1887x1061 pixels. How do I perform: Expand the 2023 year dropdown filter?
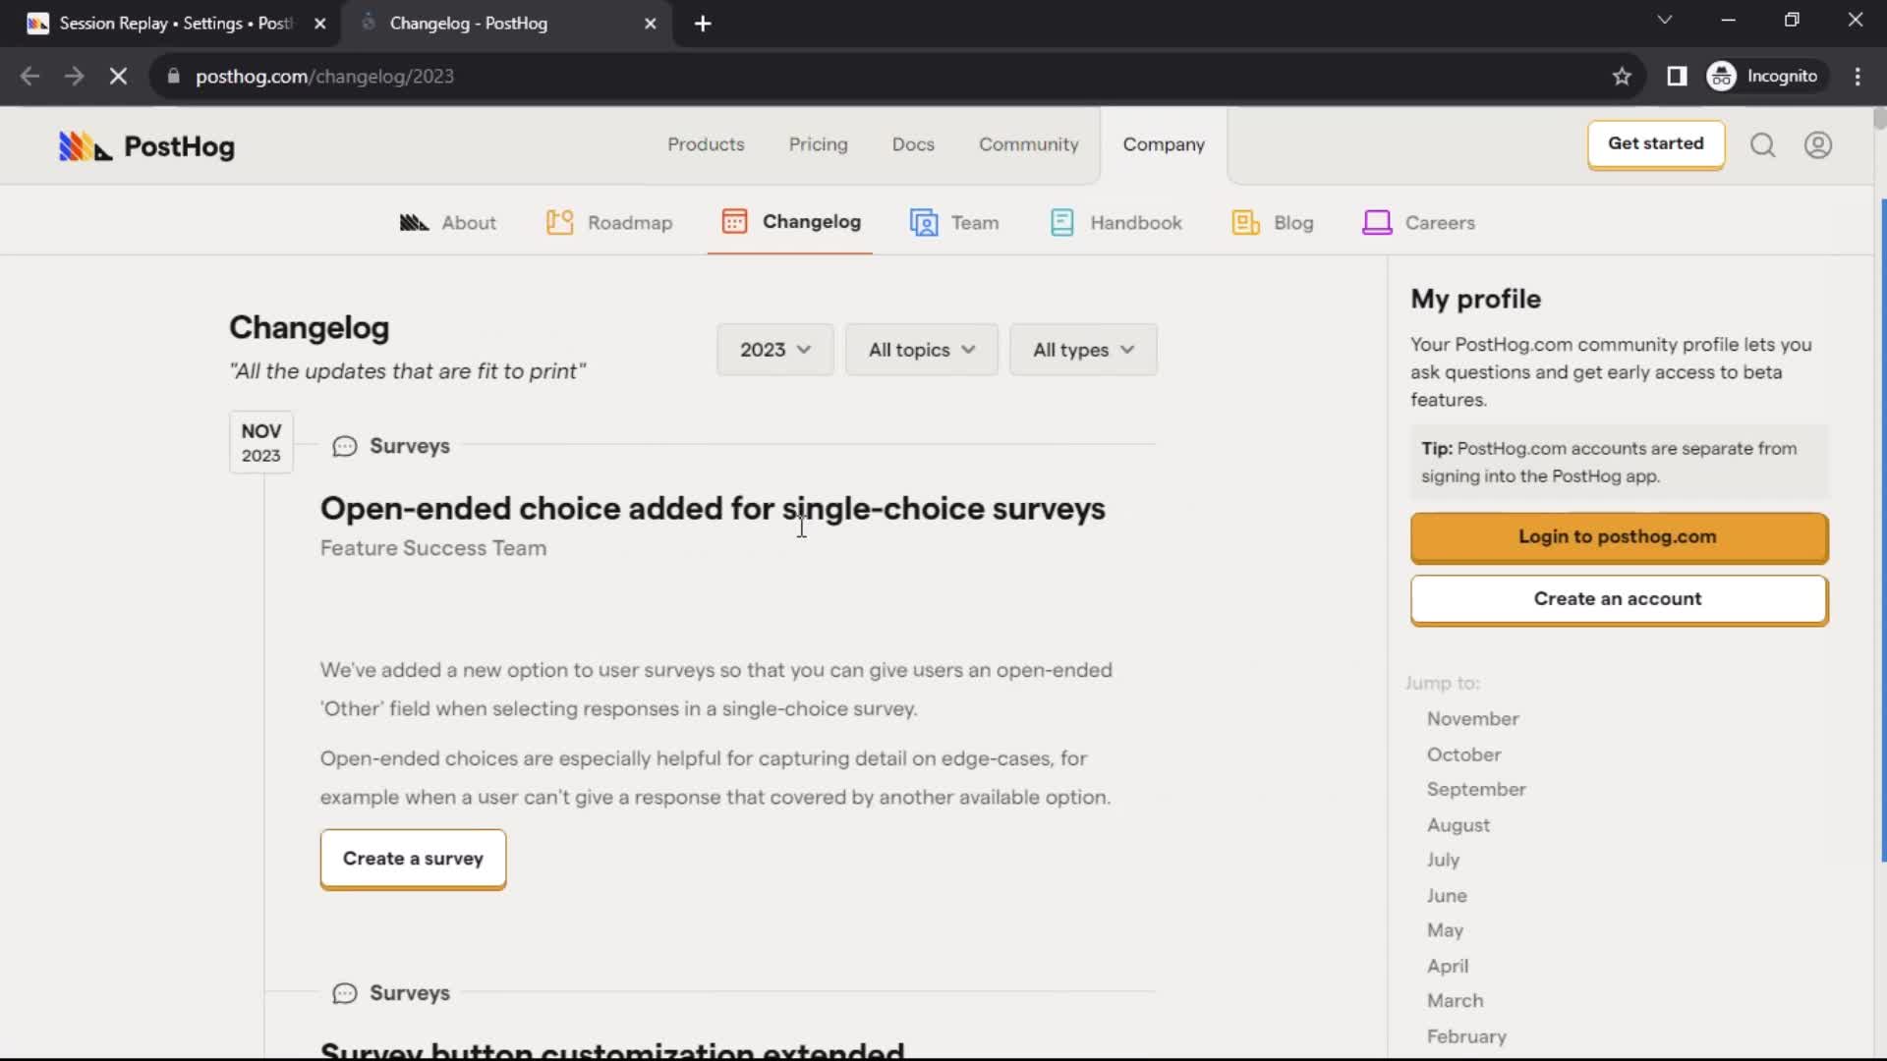click(x=775, y=350)
